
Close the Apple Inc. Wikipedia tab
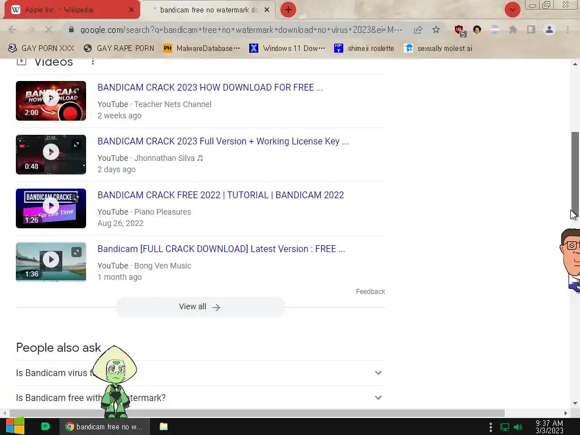pyautogui.click(x=131, y=10)
